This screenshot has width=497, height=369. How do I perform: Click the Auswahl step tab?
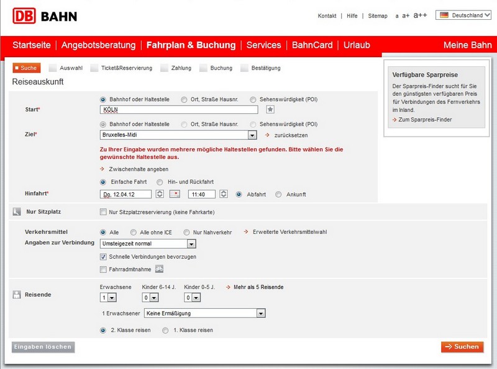(x=66, y=68)
